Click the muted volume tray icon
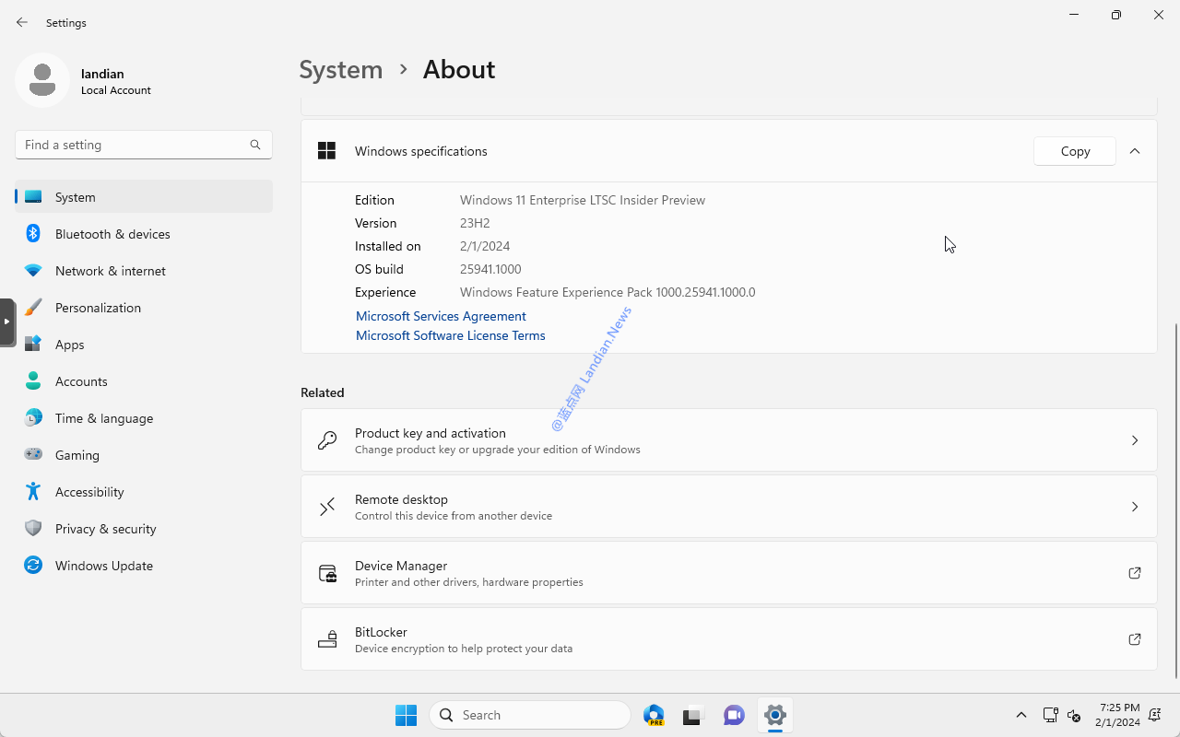 tap(1074, 715)
